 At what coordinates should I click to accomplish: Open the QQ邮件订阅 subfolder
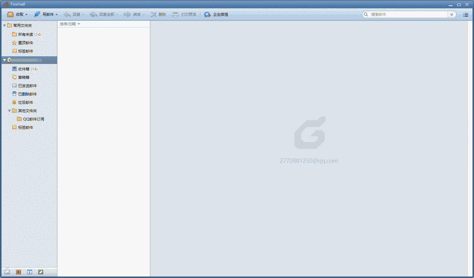31,119
